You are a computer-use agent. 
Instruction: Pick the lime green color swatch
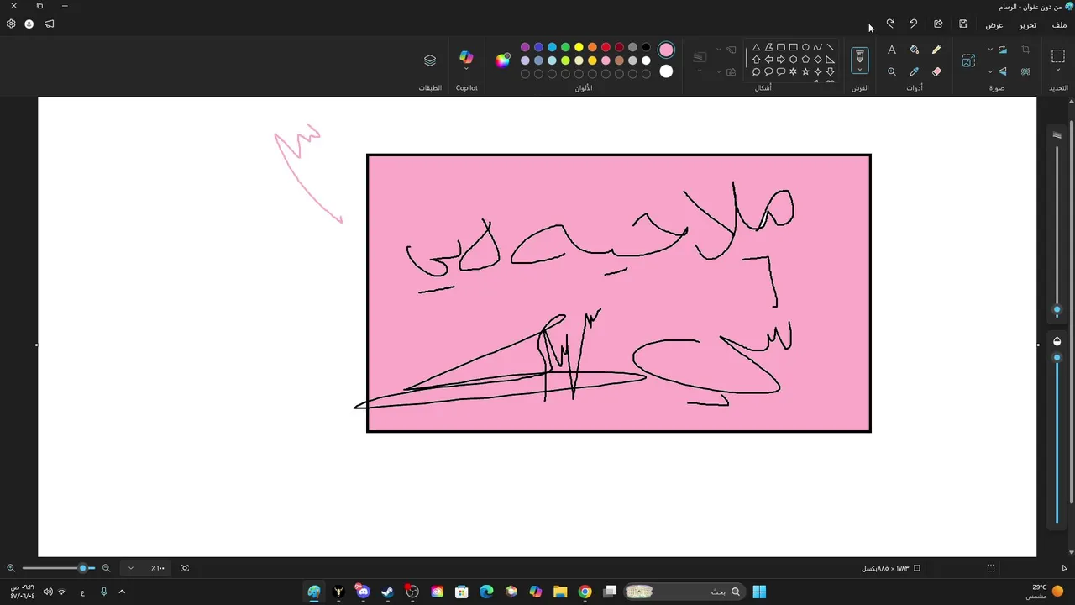click(565, 60)
